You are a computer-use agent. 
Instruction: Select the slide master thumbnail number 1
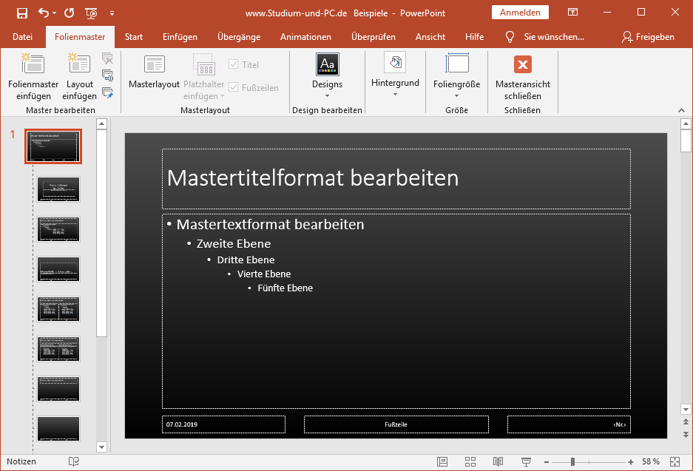tap(53, 146)
